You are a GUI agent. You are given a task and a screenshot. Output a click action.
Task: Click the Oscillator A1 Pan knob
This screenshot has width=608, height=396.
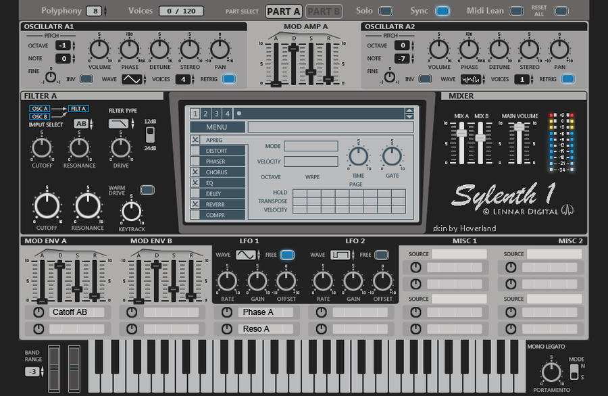coord(220,49)
